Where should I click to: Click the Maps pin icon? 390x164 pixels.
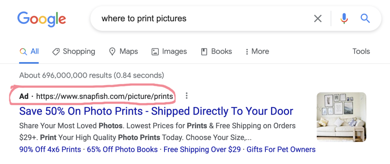[x=112, y=51]
